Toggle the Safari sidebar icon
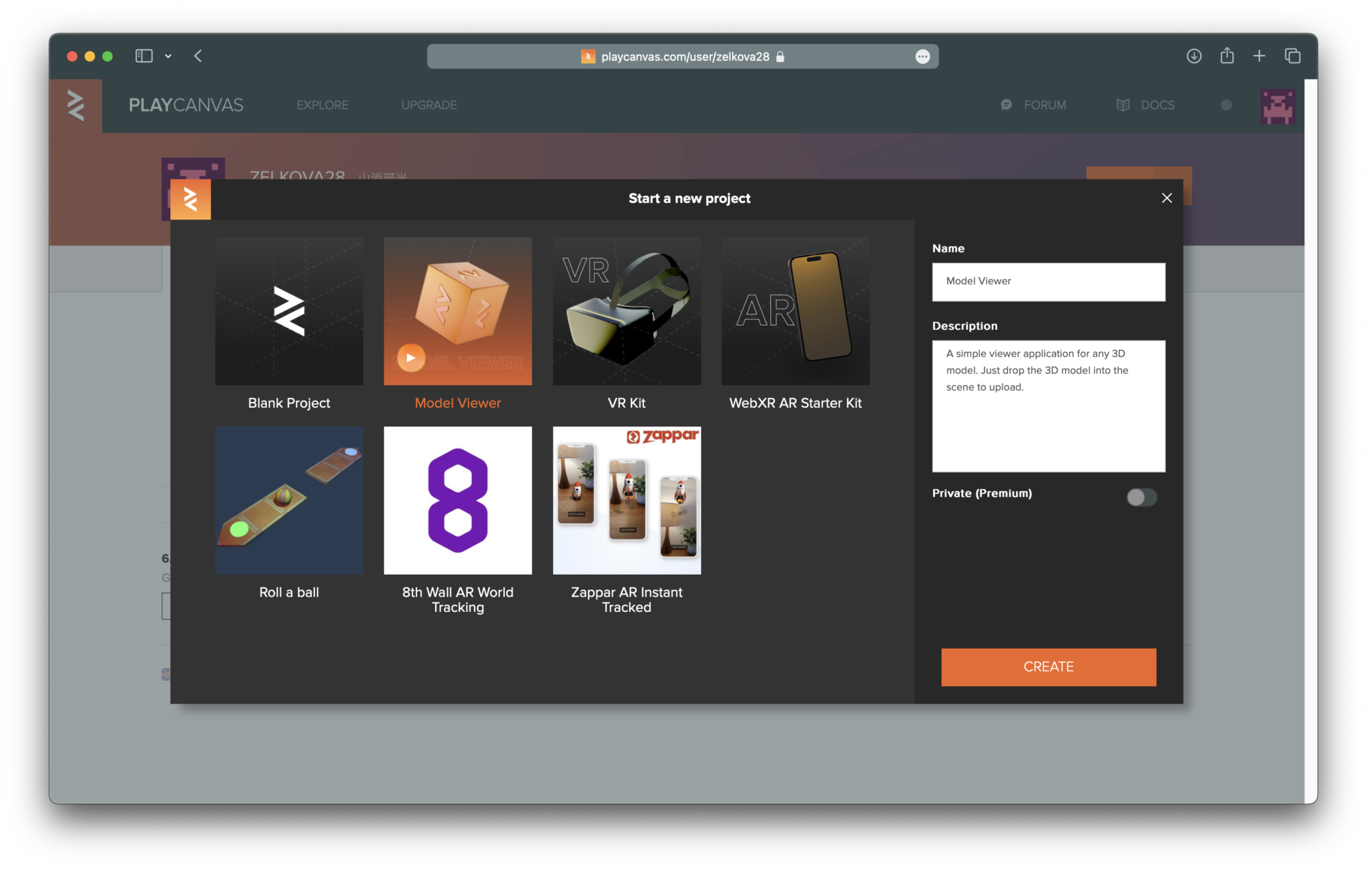Screen dimensions: 1367x869 [144, 56]
